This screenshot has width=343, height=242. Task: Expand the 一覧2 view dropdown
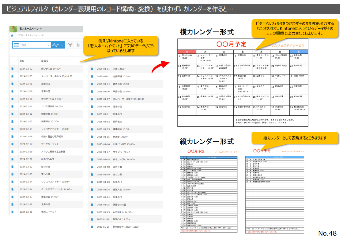pyautogui.click(x=48, y=45)
